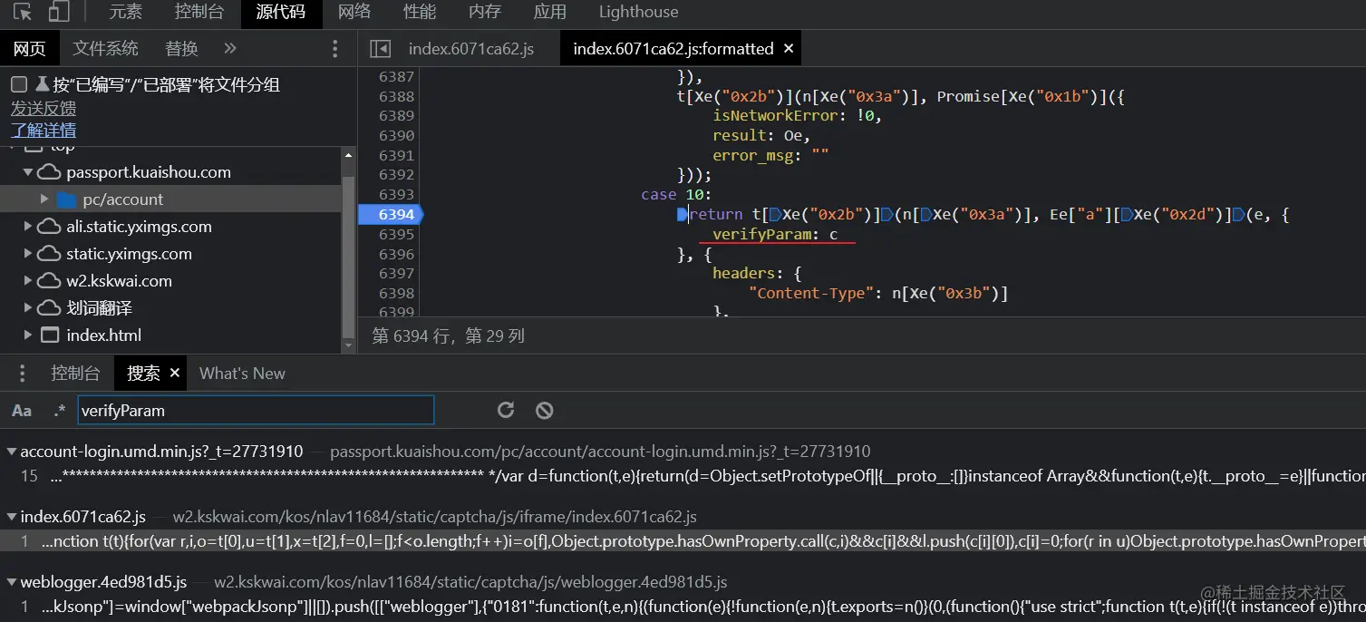The image size is (1366, 622).
Task: Refresh the search results
Action: point(506,411)
